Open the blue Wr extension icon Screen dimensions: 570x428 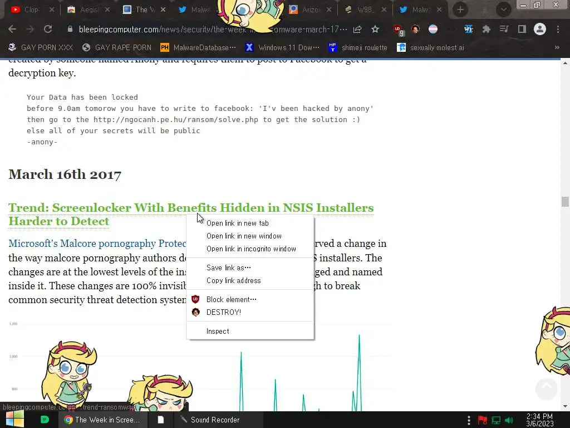[468, 29]
